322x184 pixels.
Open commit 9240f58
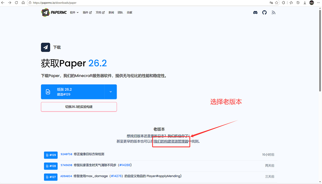(66, 154)
